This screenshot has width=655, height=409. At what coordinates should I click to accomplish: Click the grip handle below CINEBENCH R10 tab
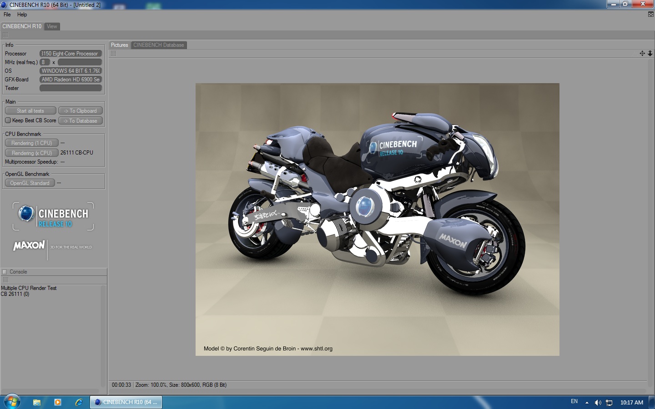5,35
